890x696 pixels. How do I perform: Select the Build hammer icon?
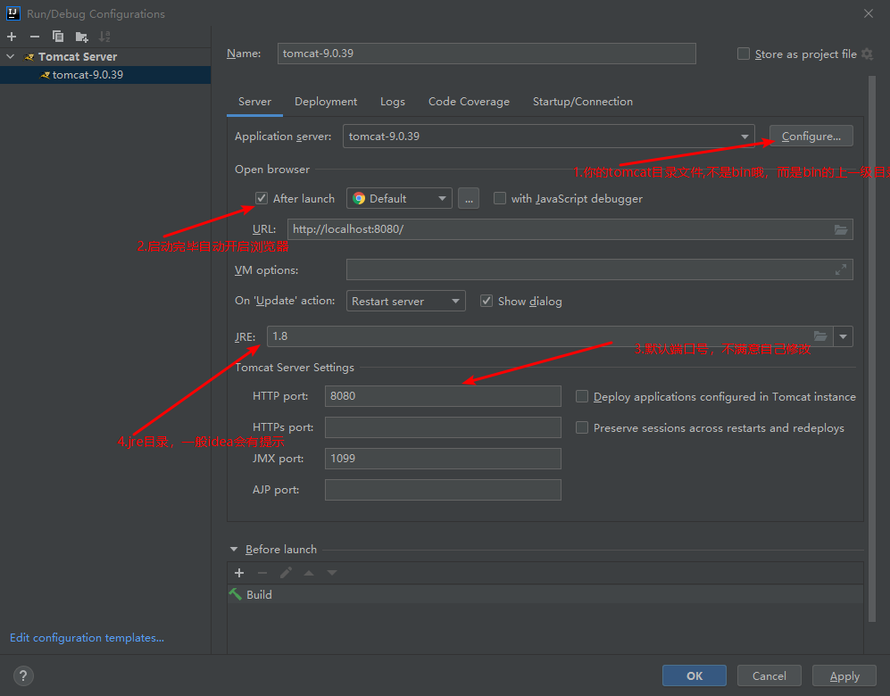pos(235,594)
